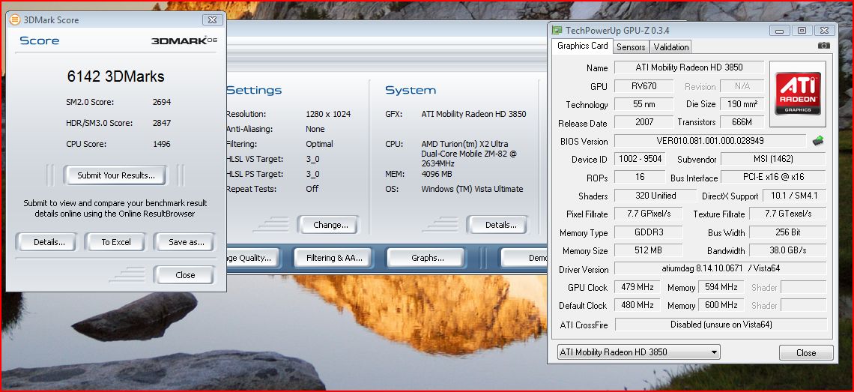This screenshot has height=392, width=854.
Task: Click the 6142 3DMarks score text
Action: pyautogui.click(x=115, y=76)
